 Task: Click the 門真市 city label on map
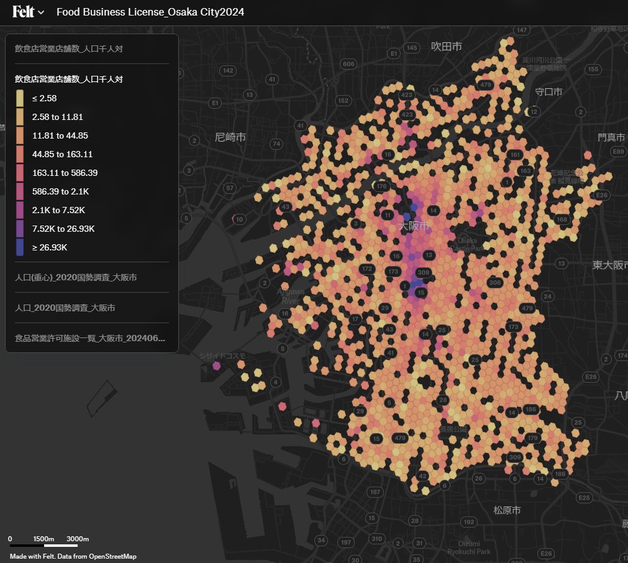click(611, 137)
